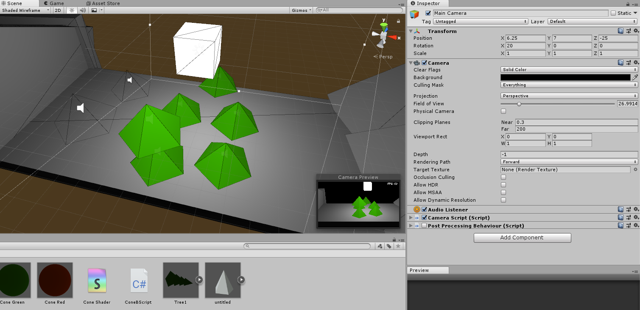Select the larger audio source speaker gizmo in scene
Screen dimensions: 640x310
click(x=81, y=108)
